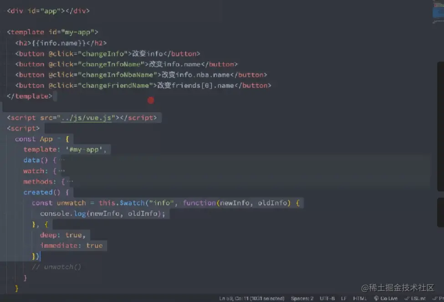Viewport: 444px width, 302px height.
Task: Click the changeFriendName button line
Action: pyautogui.click(x=143, y=86)
